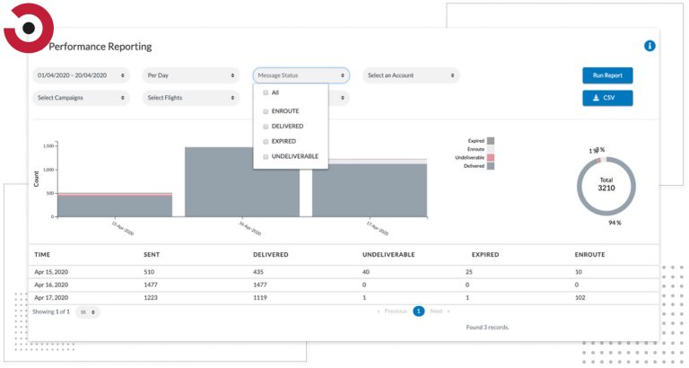Click the delivered value 435
Viewport: 689px width, 368px height.
tap(258, 272)
